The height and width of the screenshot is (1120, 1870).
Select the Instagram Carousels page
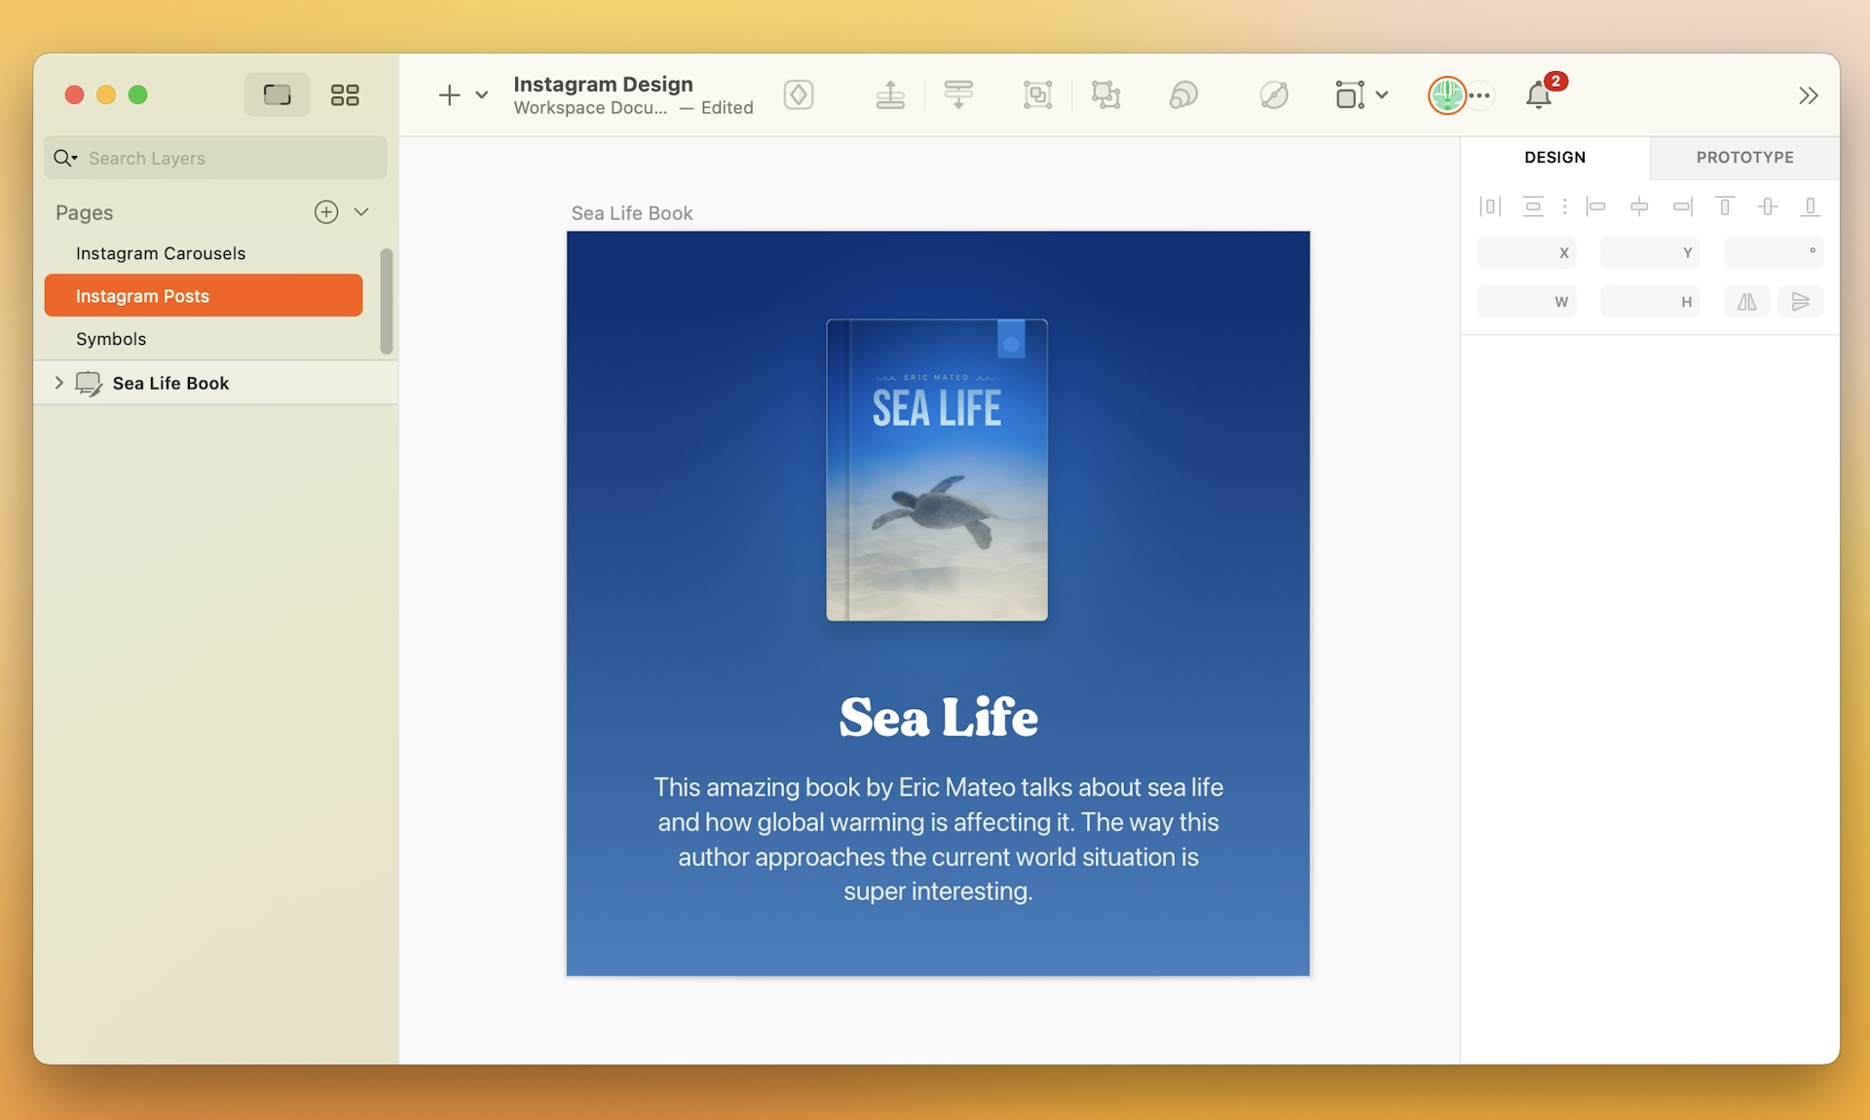point(160,252)
